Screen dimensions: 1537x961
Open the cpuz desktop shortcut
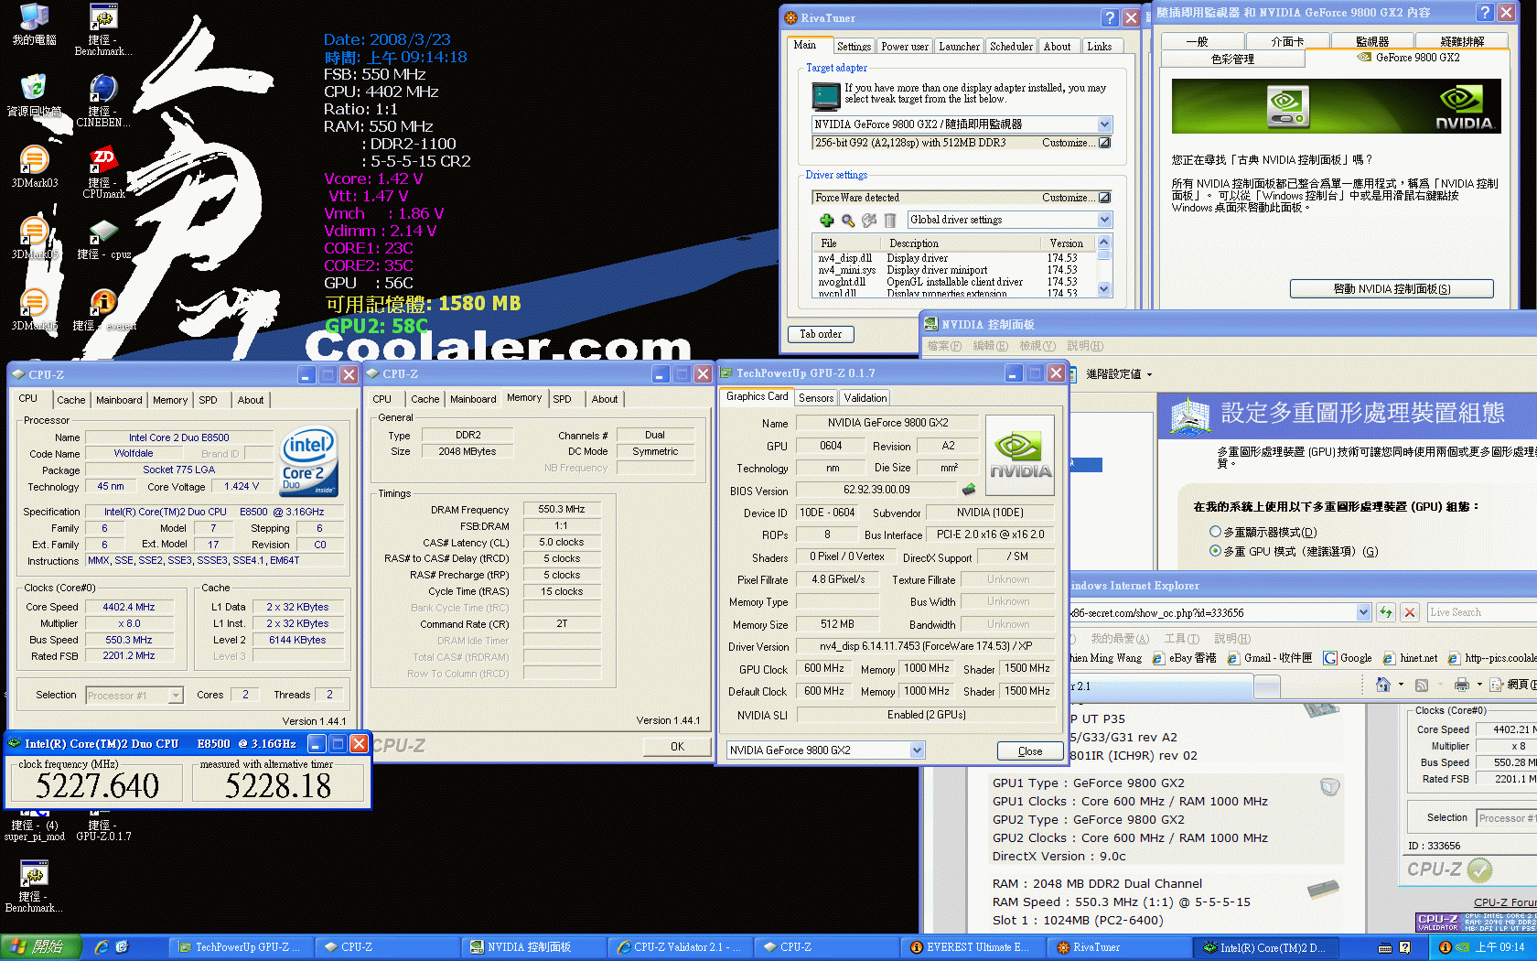(102, 239)
